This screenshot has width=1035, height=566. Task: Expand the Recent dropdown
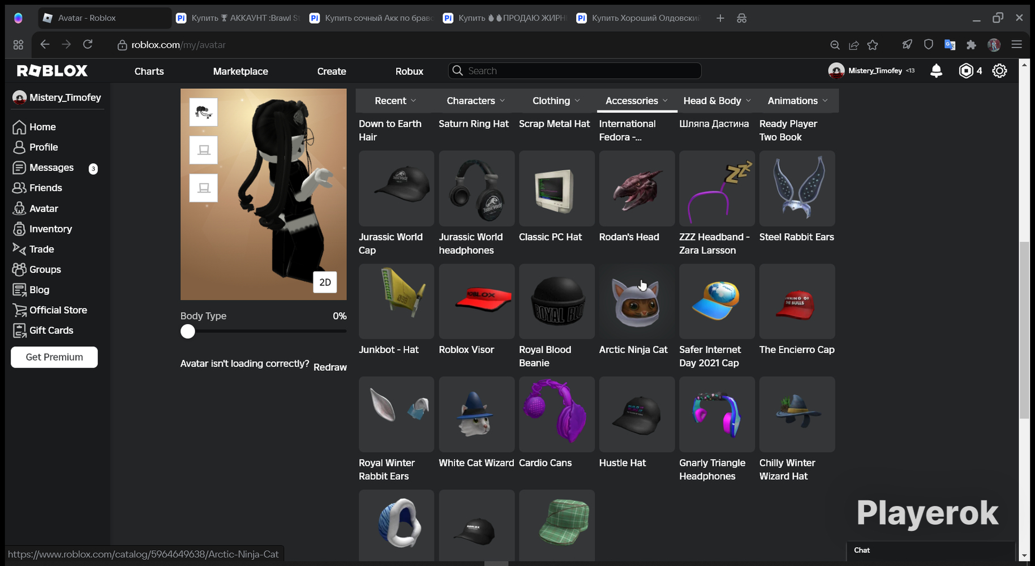[x=396, y=101]
